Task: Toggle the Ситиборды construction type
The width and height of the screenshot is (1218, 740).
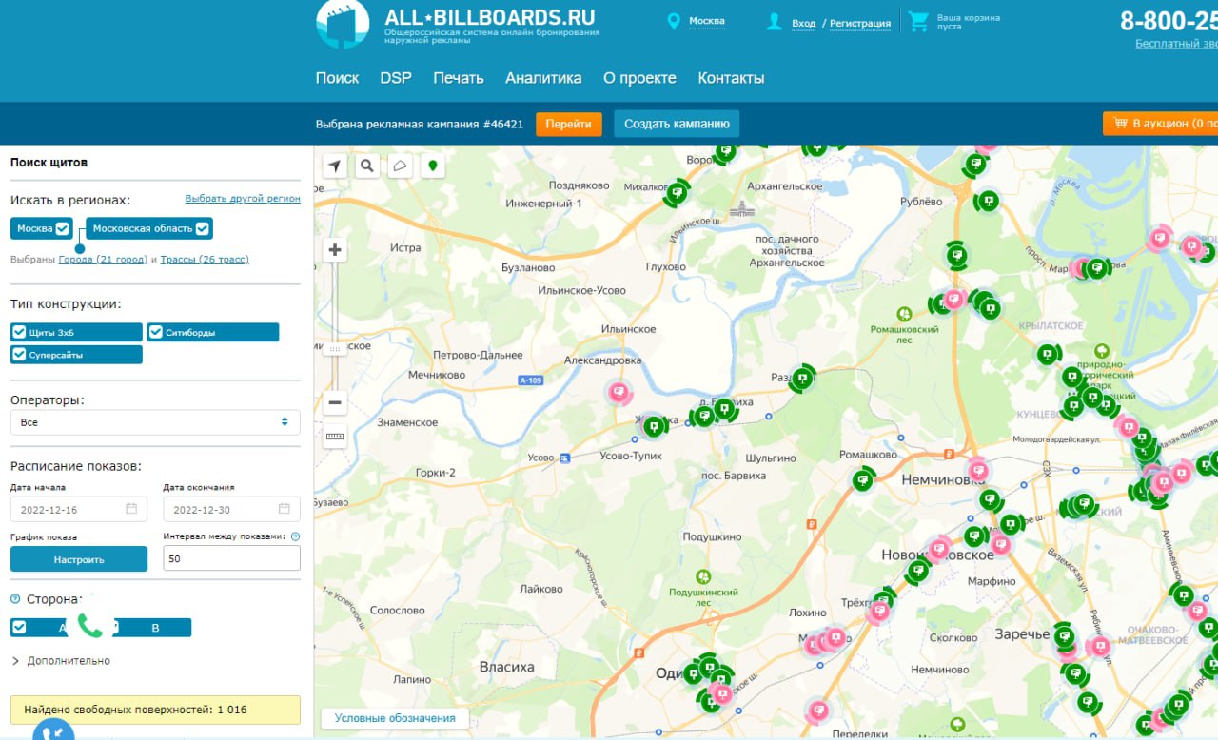Action: click(213, 332)
